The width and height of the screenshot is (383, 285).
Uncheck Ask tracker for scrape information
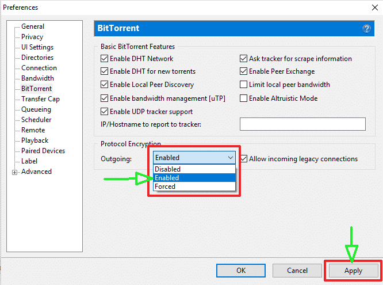(243, 59)
